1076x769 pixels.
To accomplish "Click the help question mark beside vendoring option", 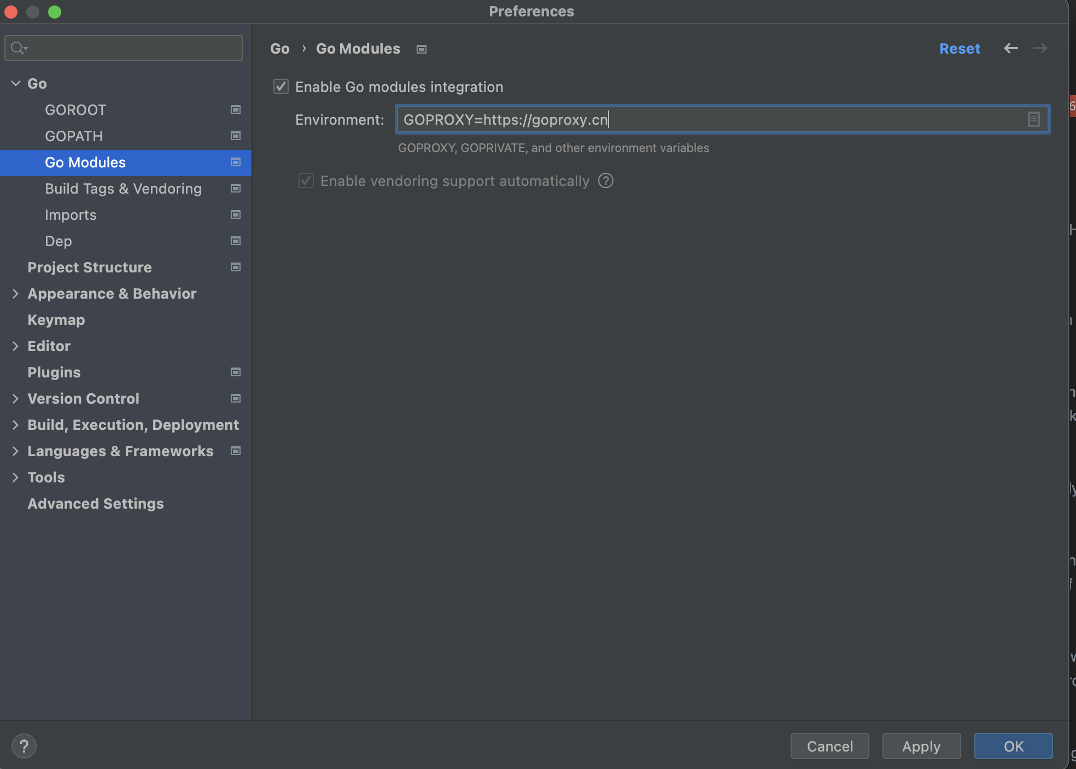I will click(606, 181).
